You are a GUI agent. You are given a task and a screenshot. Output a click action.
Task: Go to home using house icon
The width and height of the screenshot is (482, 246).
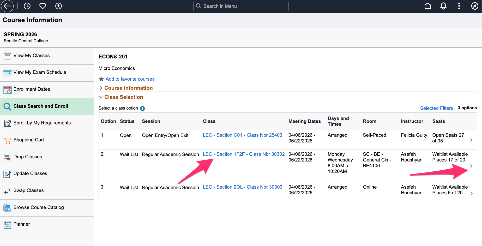[428, 6]
